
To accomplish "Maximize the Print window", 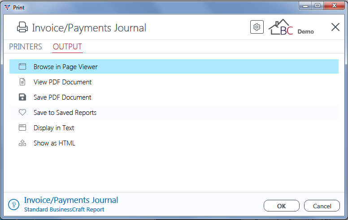I will coord(318,6).
